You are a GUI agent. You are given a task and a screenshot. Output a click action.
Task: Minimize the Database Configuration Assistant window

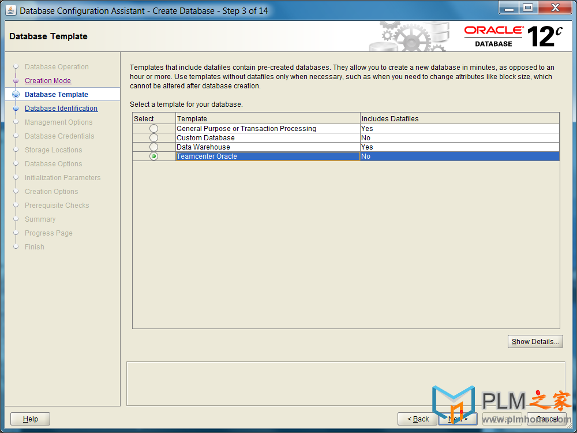tap(509, 8)
